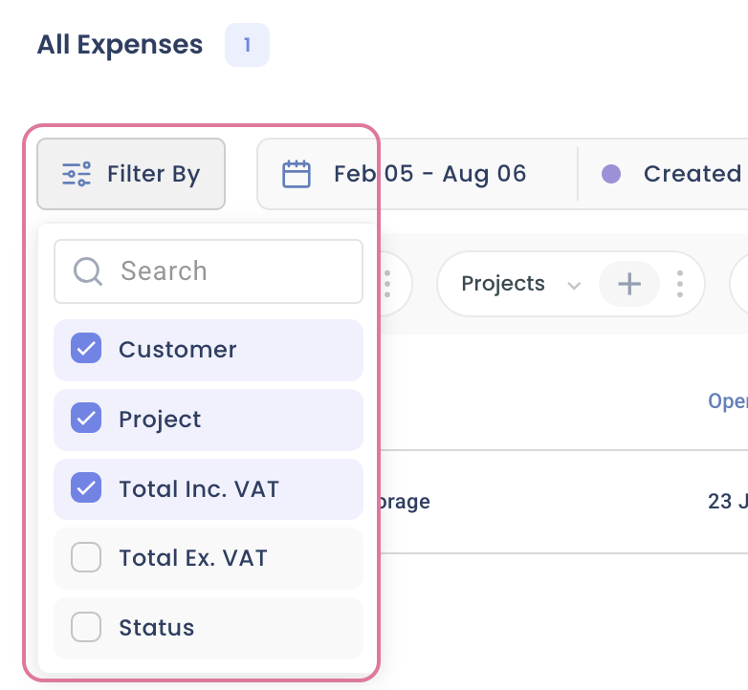Tick the Status filter checkbox

click(86, 628)
